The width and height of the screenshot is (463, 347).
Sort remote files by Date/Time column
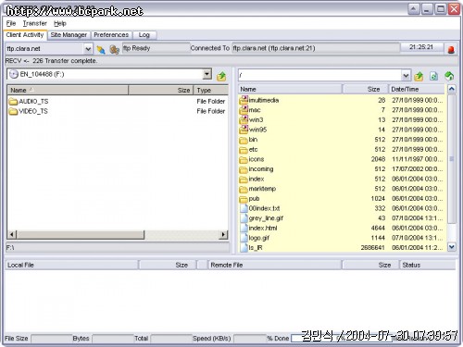[x=417, y=89]
